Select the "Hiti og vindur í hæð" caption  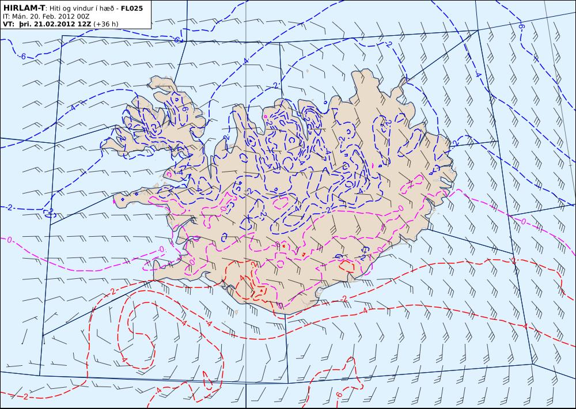tap(82, 8)
